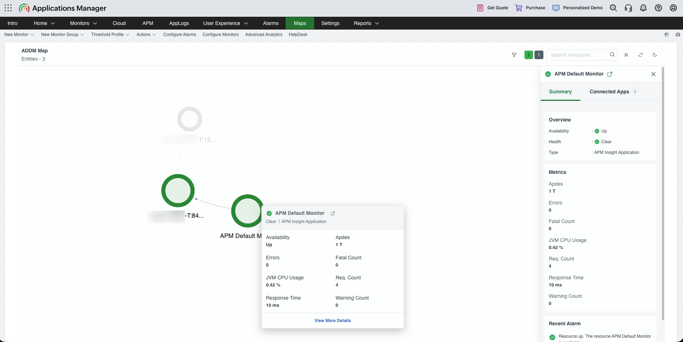683x342 pixels.
Task: Click the Get Quote button
Action: (493, 8)
